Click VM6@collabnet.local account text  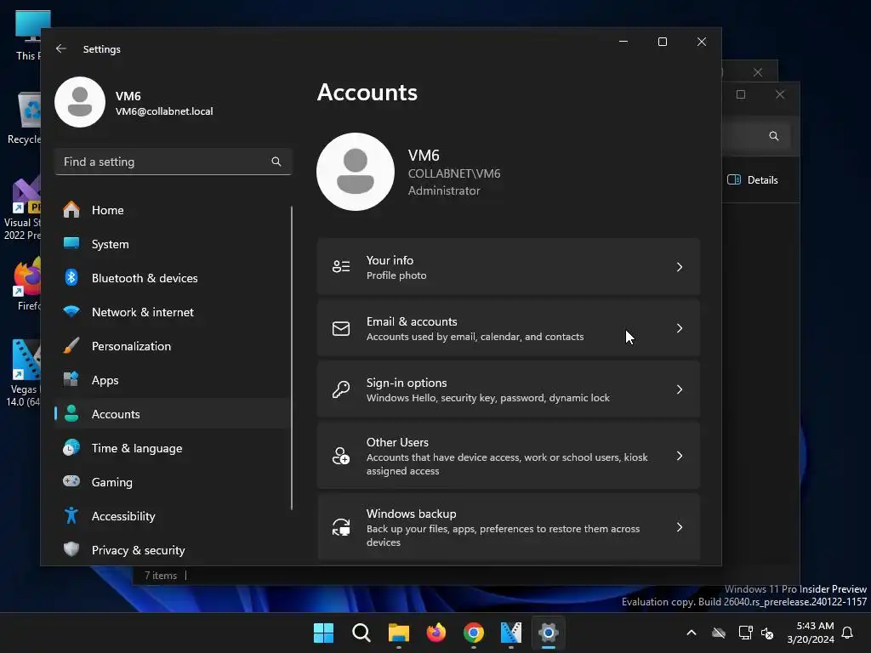click(164, 111)
